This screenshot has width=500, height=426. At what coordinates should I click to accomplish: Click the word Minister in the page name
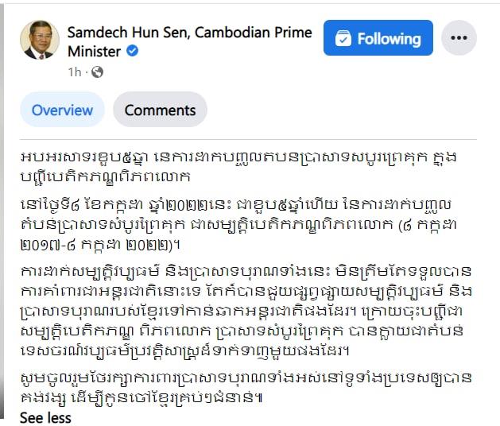click(x=95, y=52)
